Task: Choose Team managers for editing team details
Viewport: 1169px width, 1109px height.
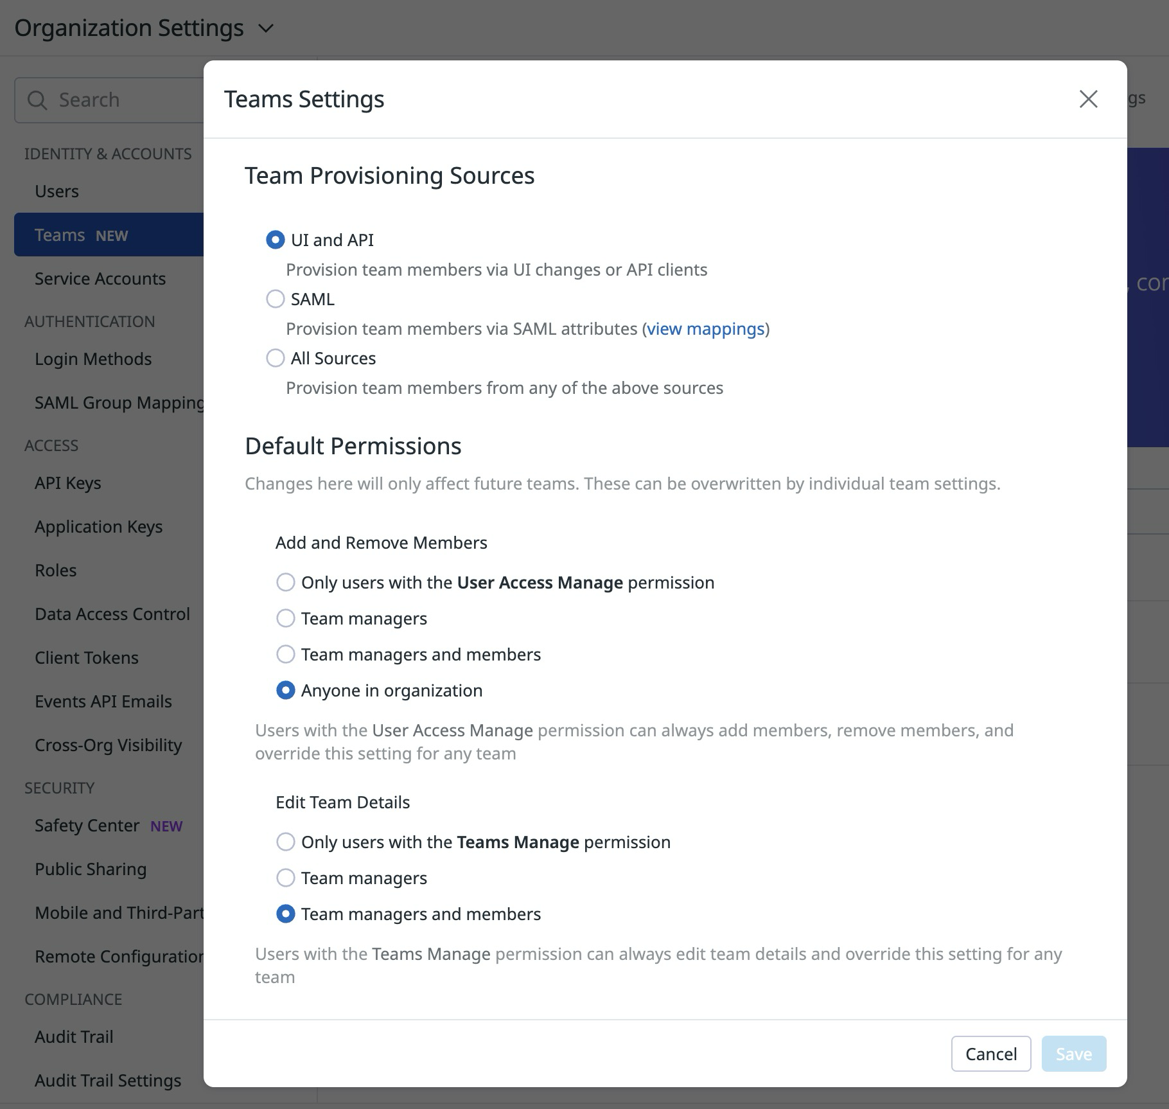Action: [x=285, y=878]
